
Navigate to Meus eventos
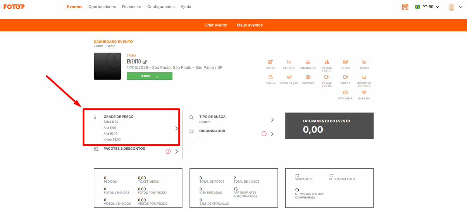(x=250, y=25)
